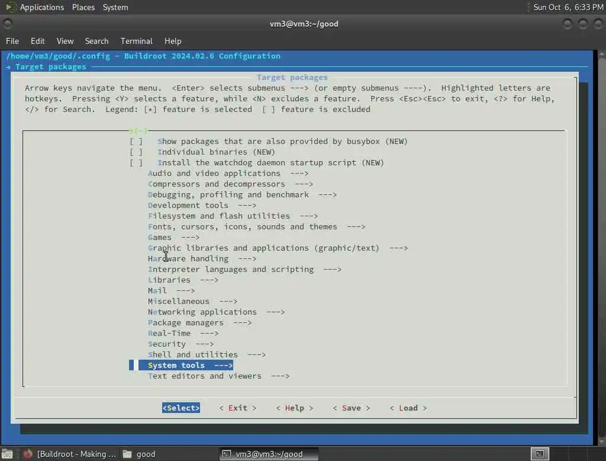The width and height of the screenshot is (606, 461).
Task: Expand the Games submenu
Action: pos(173,237)
